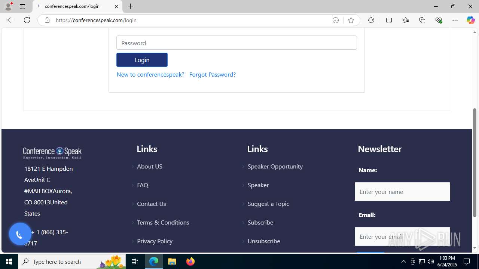Open the Speaker Opportunity link

click(275, 166)
